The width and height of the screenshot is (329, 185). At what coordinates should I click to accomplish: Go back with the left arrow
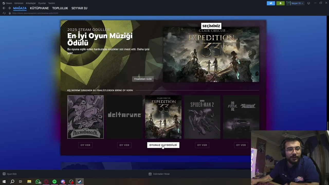click(4, 8)
